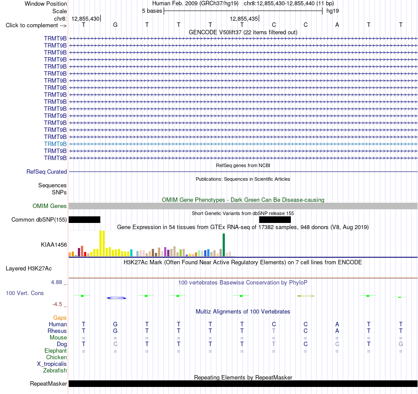The width and height of the screenshot is (418, 394).
Task: Click the Chicken species label
Action: (x=56, y=357)
